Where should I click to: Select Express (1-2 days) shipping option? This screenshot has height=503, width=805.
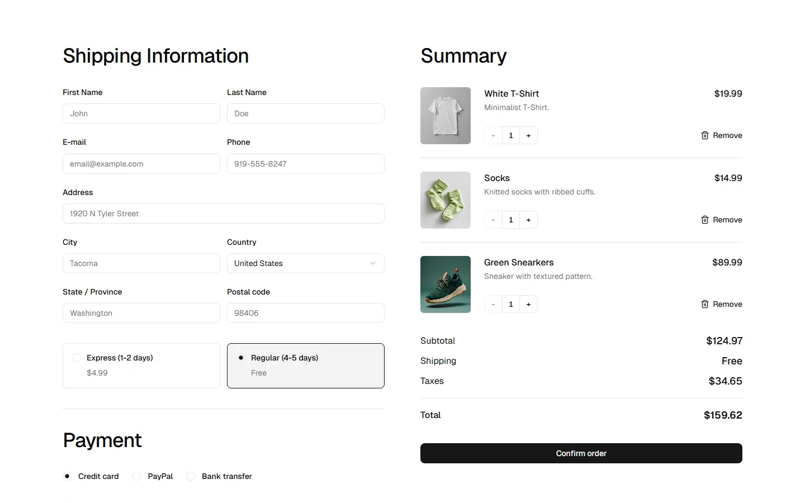(x=77, y=358)
